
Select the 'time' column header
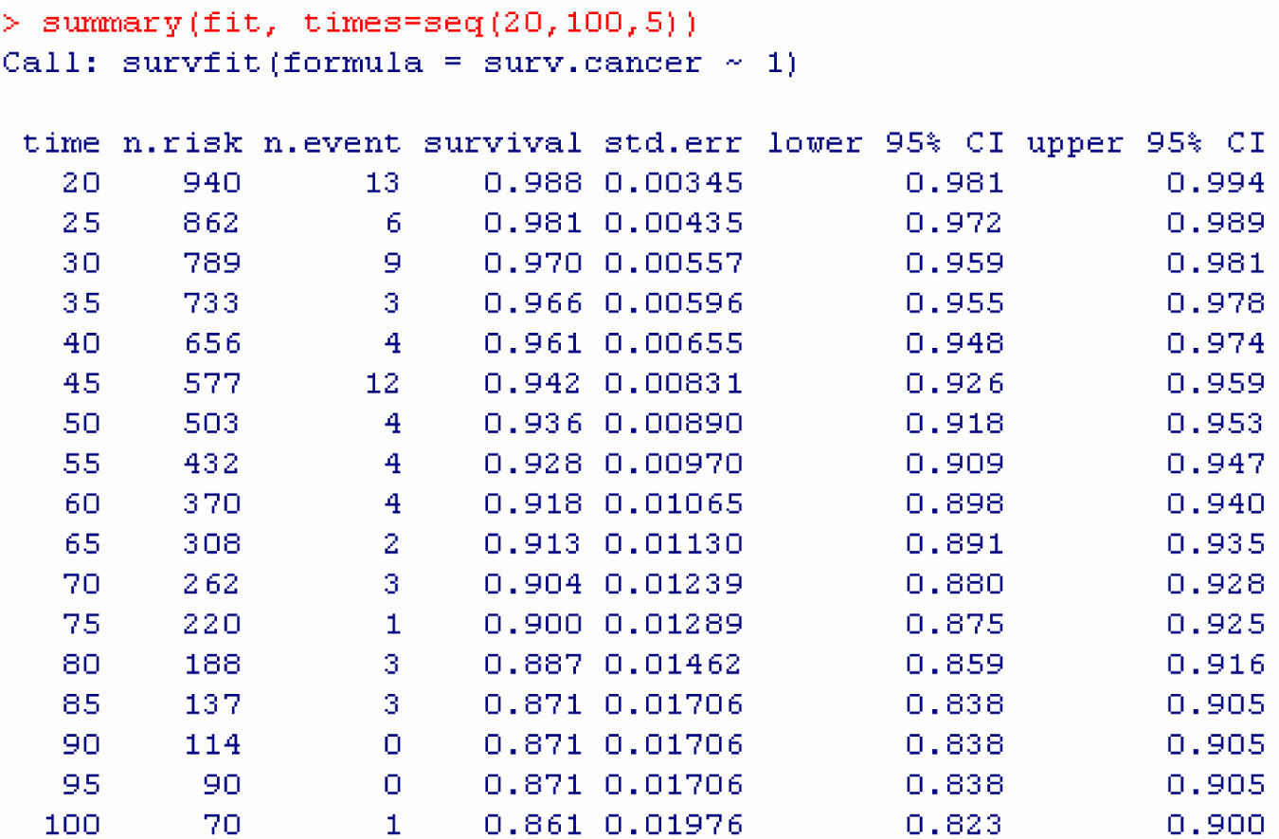(61, 143)
